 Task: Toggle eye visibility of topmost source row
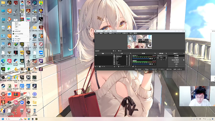pos(127,55)
